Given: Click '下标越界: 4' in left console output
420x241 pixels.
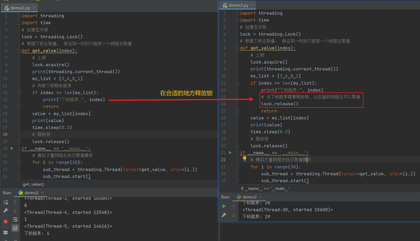Looking at the screenshot, I should 37,233.
